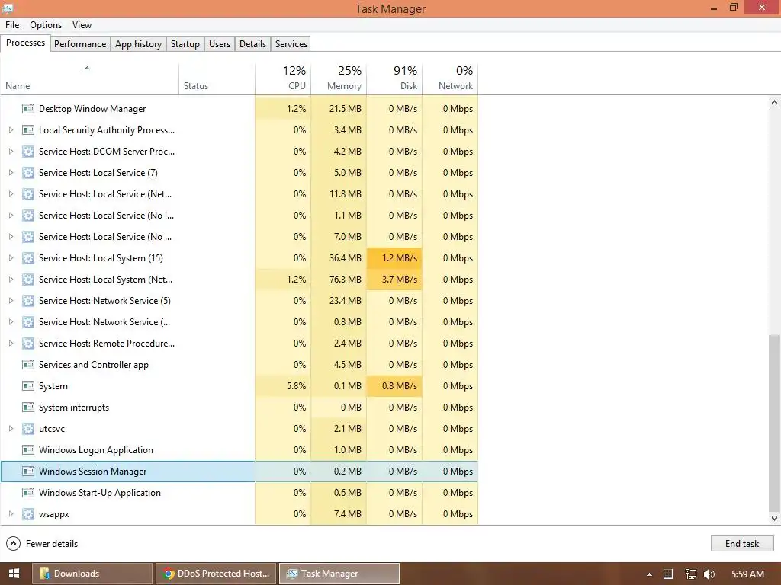Click the scrollbar down arrow
The image size is (781, 585).
coord(774,518)
